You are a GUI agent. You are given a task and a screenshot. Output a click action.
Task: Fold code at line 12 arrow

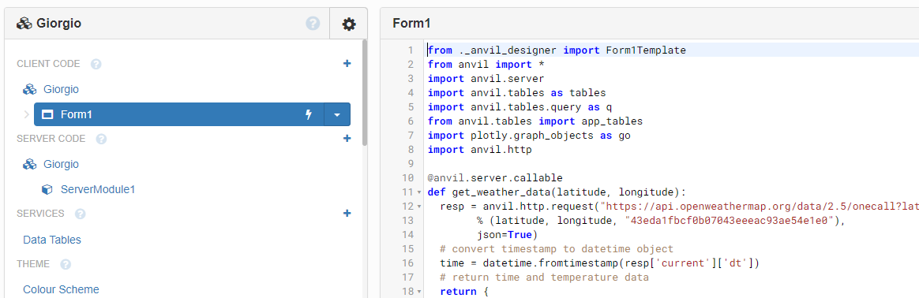[x=418, y=207]
